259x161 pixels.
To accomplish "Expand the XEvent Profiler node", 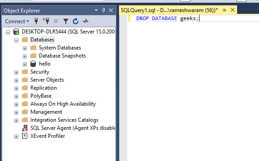I will point(16,137).
